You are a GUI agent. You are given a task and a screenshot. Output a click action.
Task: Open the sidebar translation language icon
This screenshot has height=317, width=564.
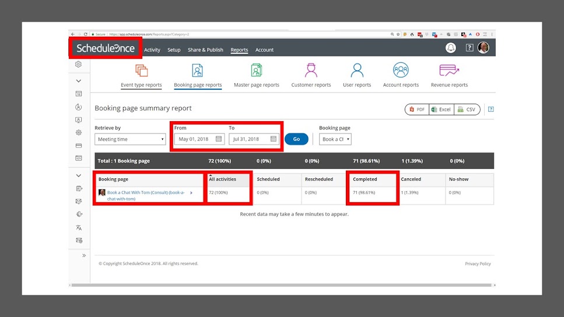pyautogui.click(x=79, y=227)
